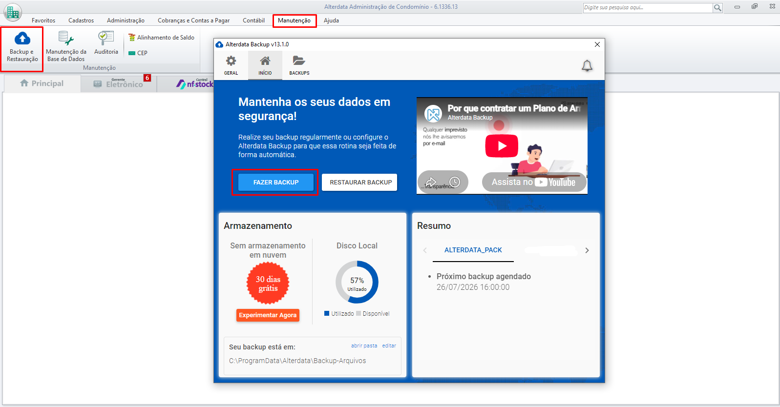The height and width of the screenshot is (407, 780).
Task: Click the notifications bell icon
Action: click(x=587, y=66)
